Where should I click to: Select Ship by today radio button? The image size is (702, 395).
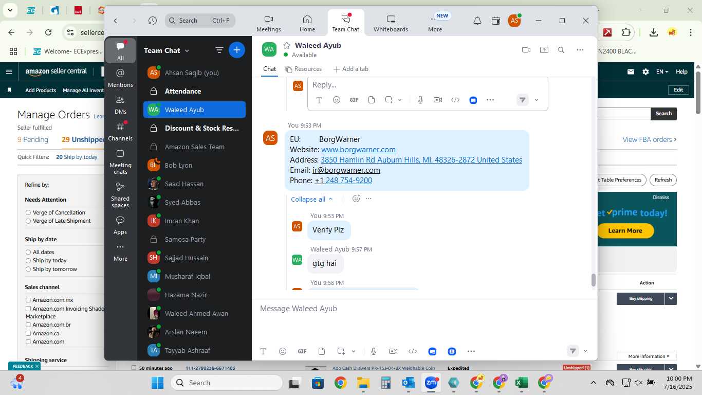(x=28, y=261)
